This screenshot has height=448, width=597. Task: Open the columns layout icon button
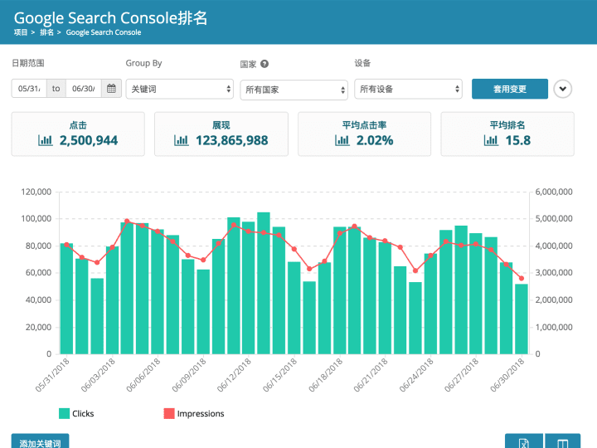563,442
